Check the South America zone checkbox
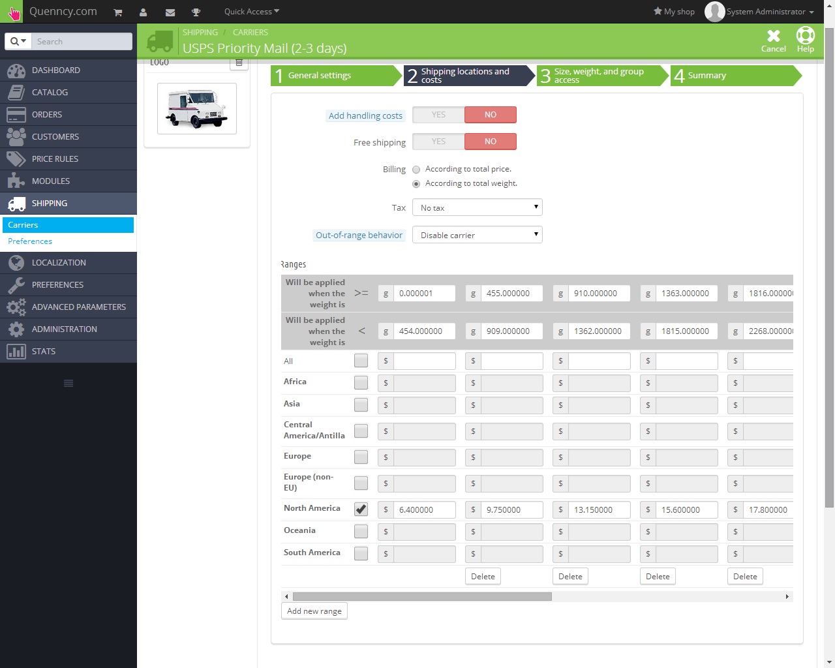Screen dimensions: 835x668 361,554
